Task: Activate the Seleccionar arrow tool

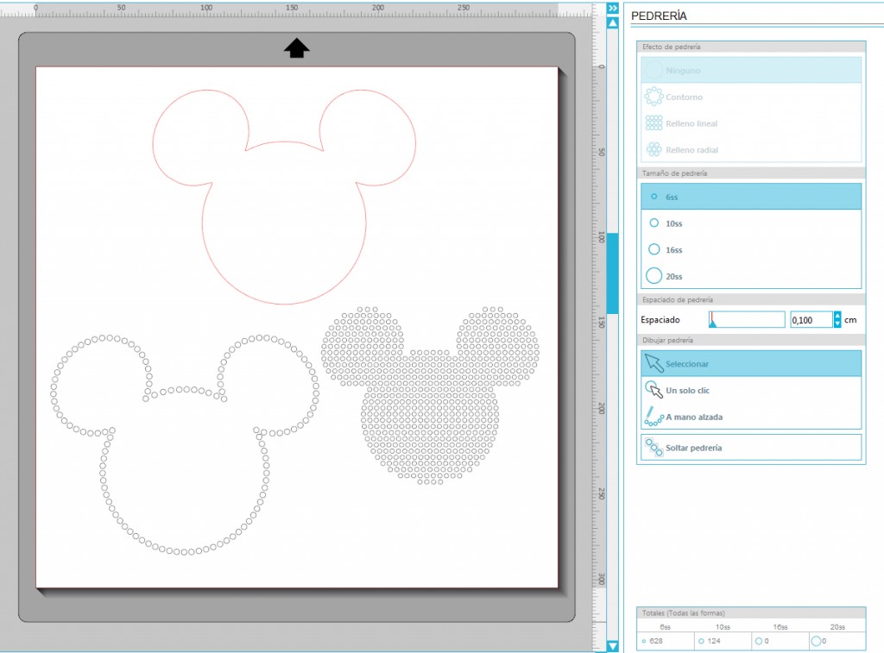Action: coord(751,364)
